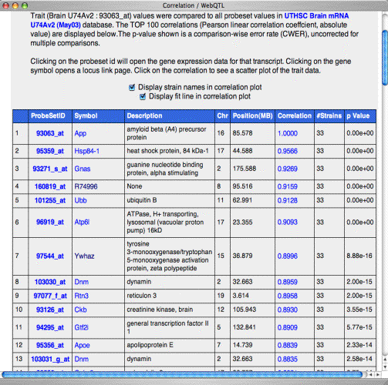View scatter plot for correlation 0.9159
The image size is (388, 385).
coord(288,186)
